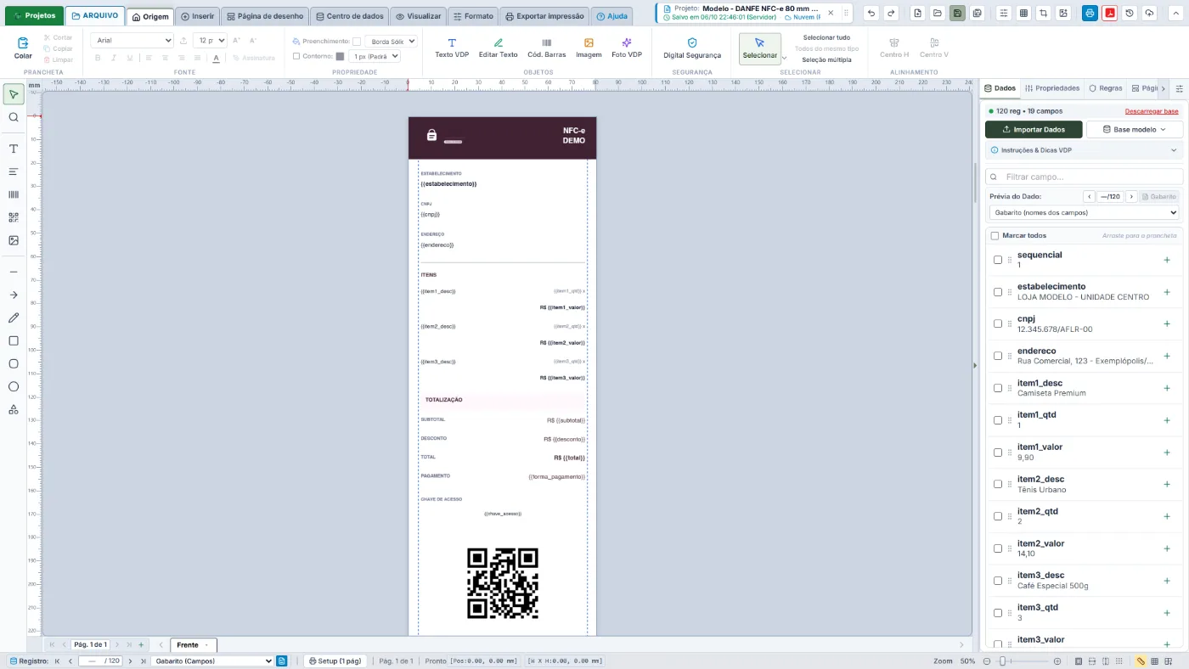Screen dimensions: 1189x669
Task: Click the Foto VDP tool
Action: (x=627, y=48)
